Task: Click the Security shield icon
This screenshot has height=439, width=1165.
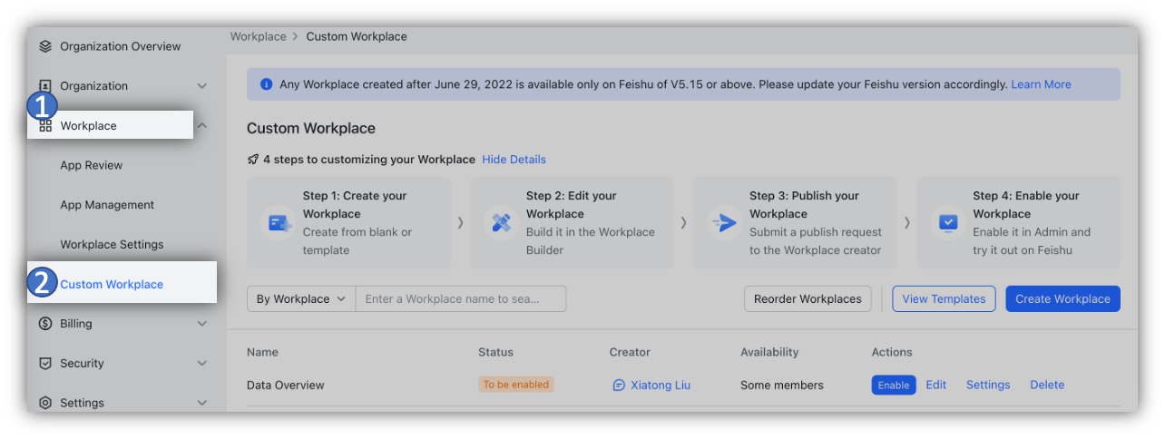Action: click(x=45, y=364)
